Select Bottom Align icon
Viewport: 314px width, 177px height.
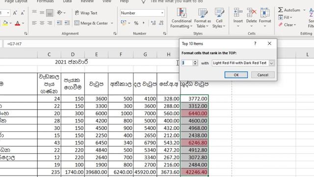(x=50, y=13)
